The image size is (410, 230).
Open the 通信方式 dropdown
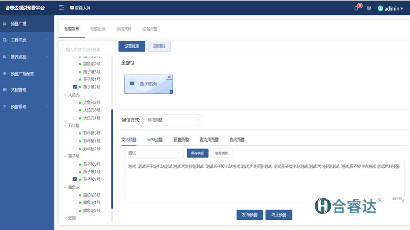point(173,120)
